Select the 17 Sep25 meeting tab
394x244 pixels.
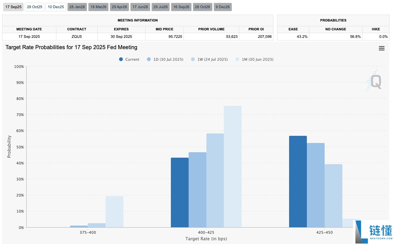point(13,7)
